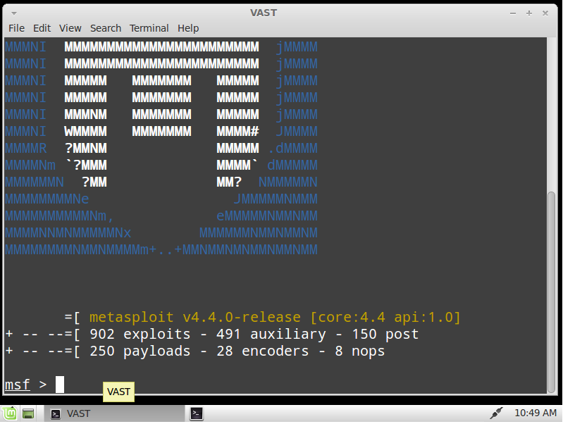Click the second terminal icon in taskbar
Viewport: 563px width, 424px height.
pyautogui.click(x=197, y=413)
